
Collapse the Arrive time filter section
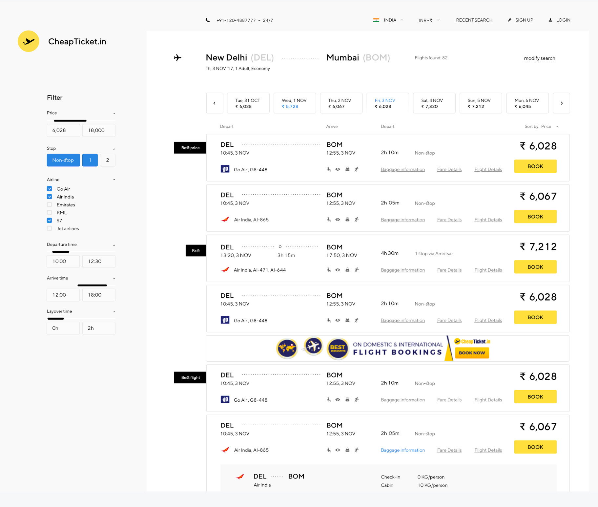[114, 278]
